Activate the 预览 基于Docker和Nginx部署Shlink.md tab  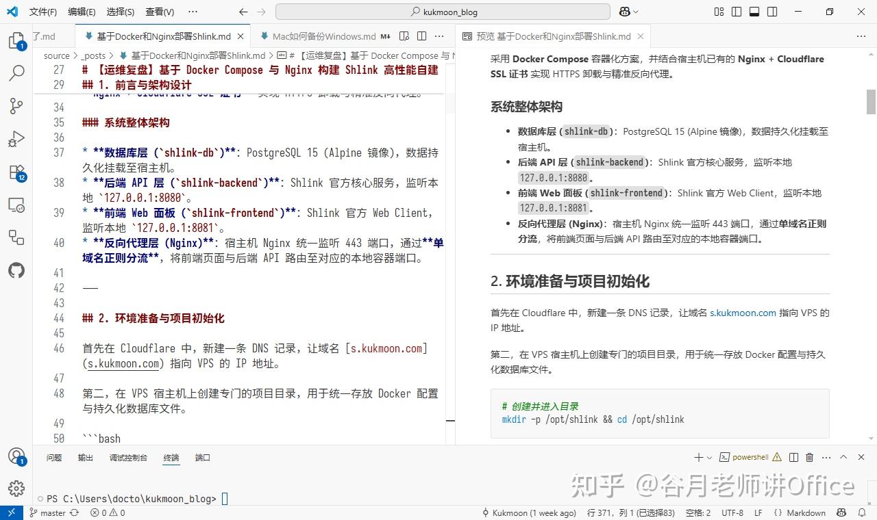click(x=554, y=36)
